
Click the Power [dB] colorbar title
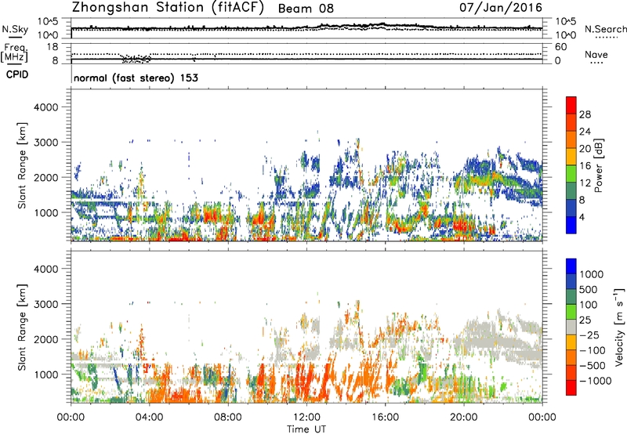pyautogui.click(x=598, y=165)
